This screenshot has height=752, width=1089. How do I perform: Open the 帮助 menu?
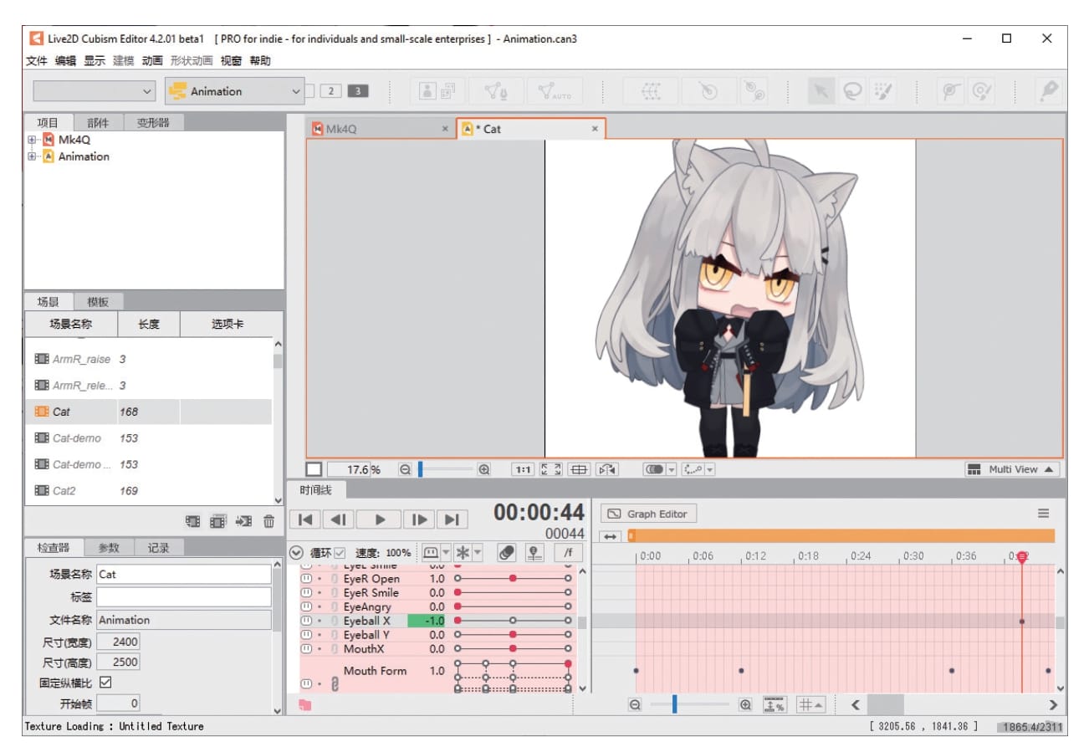[260, 61]
